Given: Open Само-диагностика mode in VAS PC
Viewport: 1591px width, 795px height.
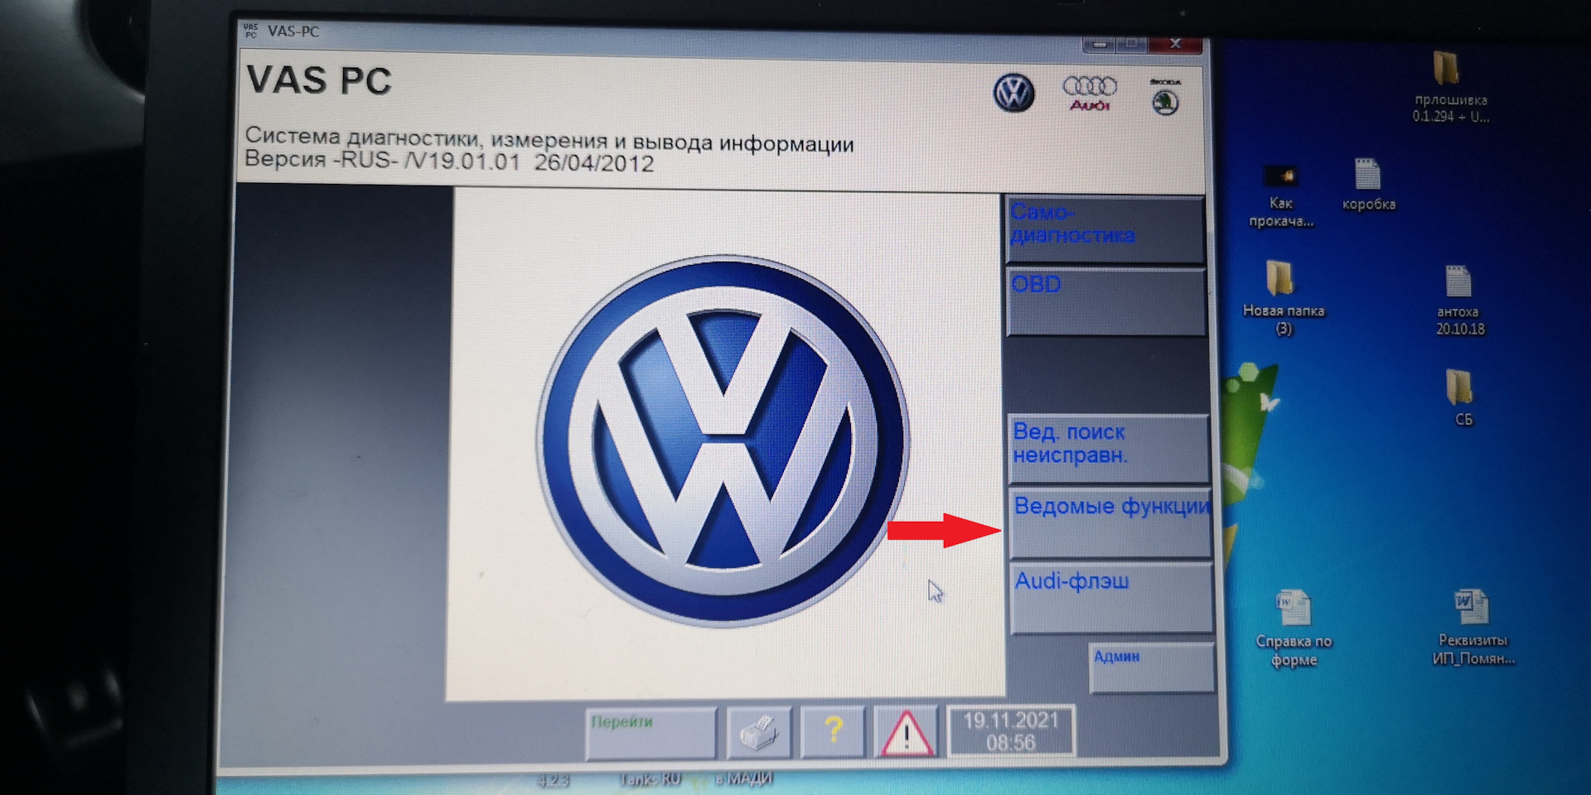Looking at the screenshot, I should coord(1105,229).
